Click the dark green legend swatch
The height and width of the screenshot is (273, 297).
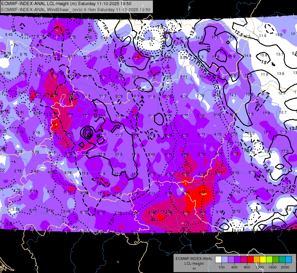click(276, 260)
